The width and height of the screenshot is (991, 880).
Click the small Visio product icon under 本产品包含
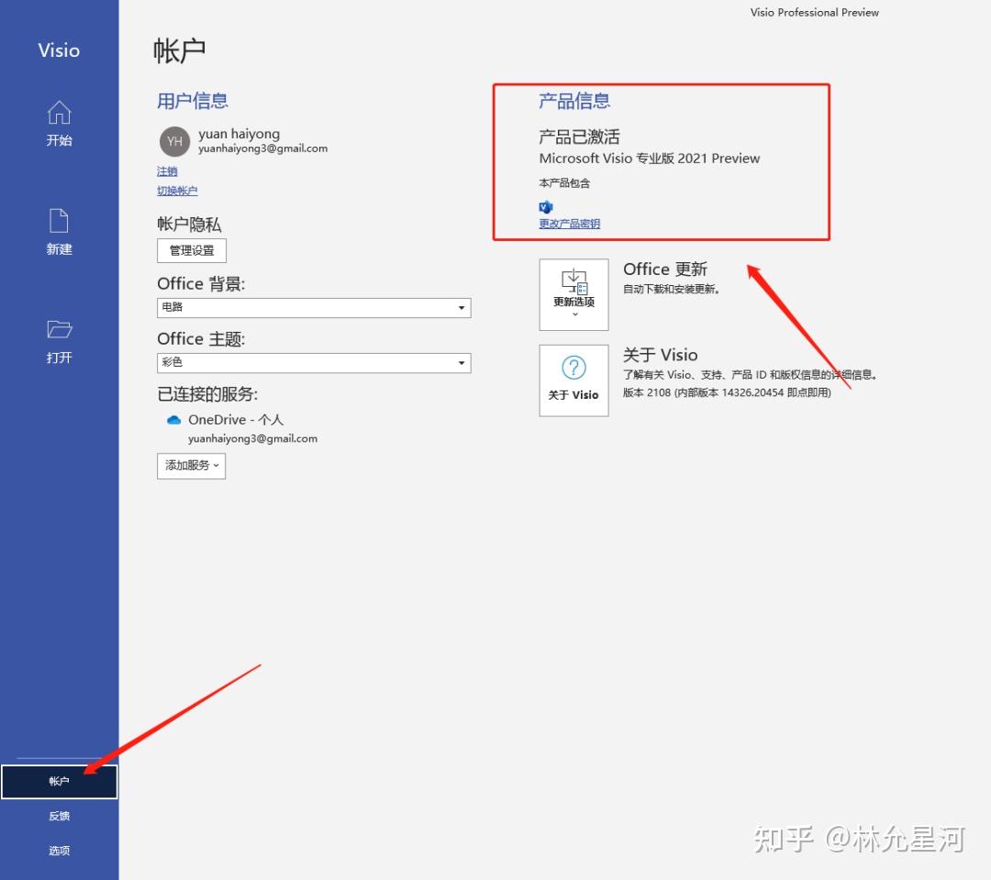pos(545,207)
